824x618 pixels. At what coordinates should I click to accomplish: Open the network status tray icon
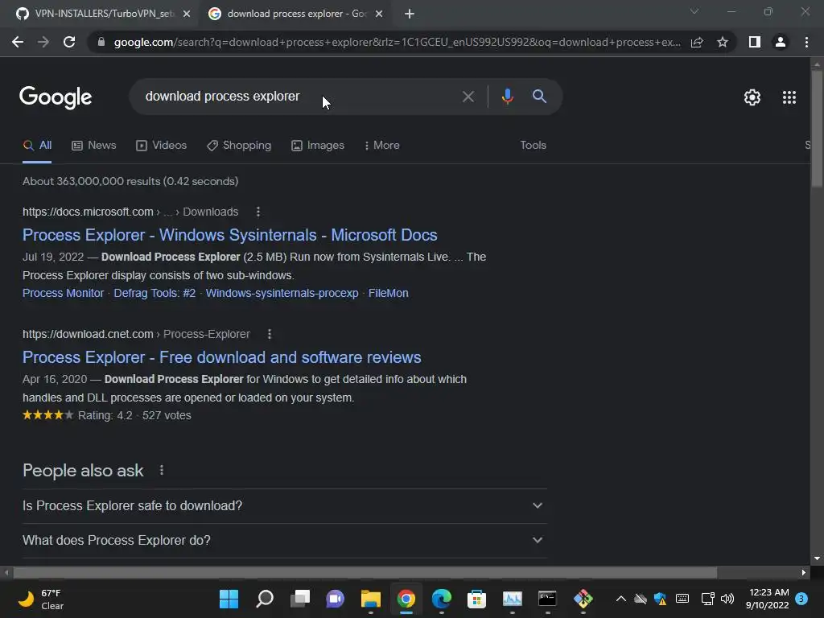click(x=707, y=599)
